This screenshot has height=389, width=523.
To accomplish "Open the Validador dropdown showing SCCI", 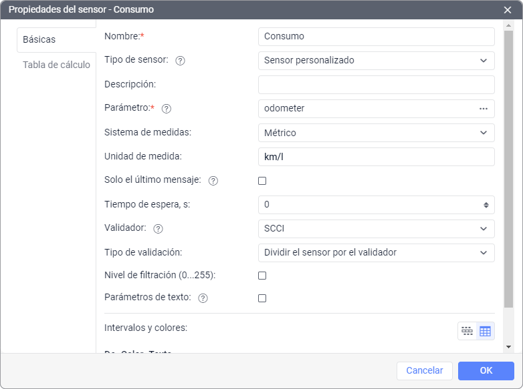I will pyautogui.click(x=376, y=229).
